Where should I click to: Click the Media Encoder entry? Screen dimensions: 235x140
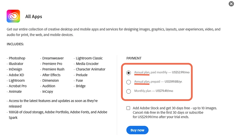[x=87, y=64]
